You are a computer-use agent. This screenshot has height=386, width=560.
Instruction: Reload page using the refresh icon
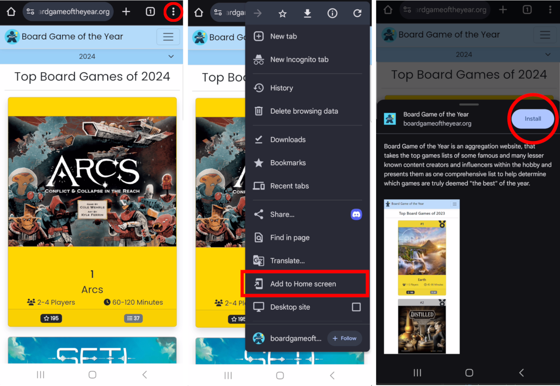pyautogui.click(x=357, y=14)
